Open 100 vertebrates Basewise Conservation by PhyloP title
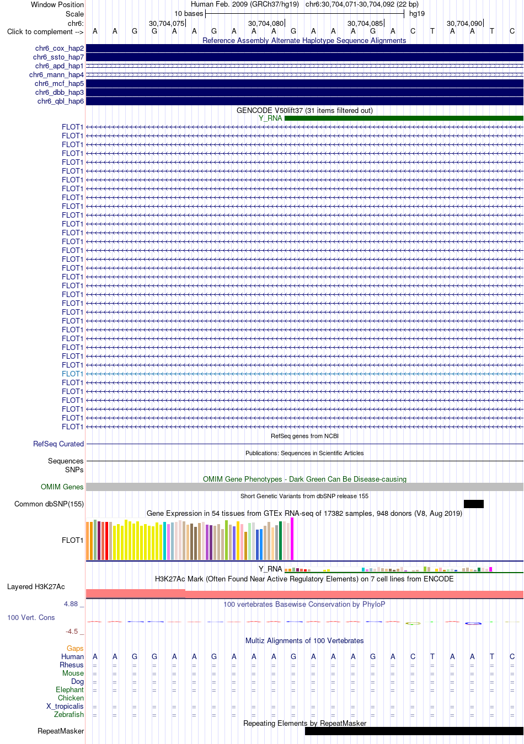Image resolution: width=524 pixels, height=744 pixels. pos(304,604)
